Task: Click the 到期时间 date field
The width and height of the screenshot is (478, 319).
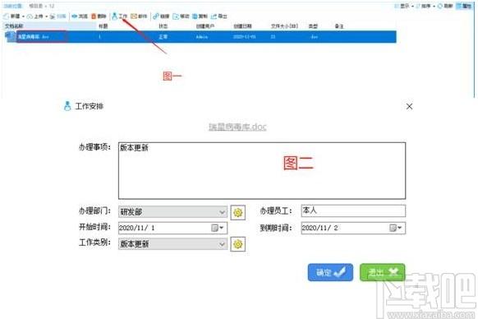Action: [x=353, y=228]
